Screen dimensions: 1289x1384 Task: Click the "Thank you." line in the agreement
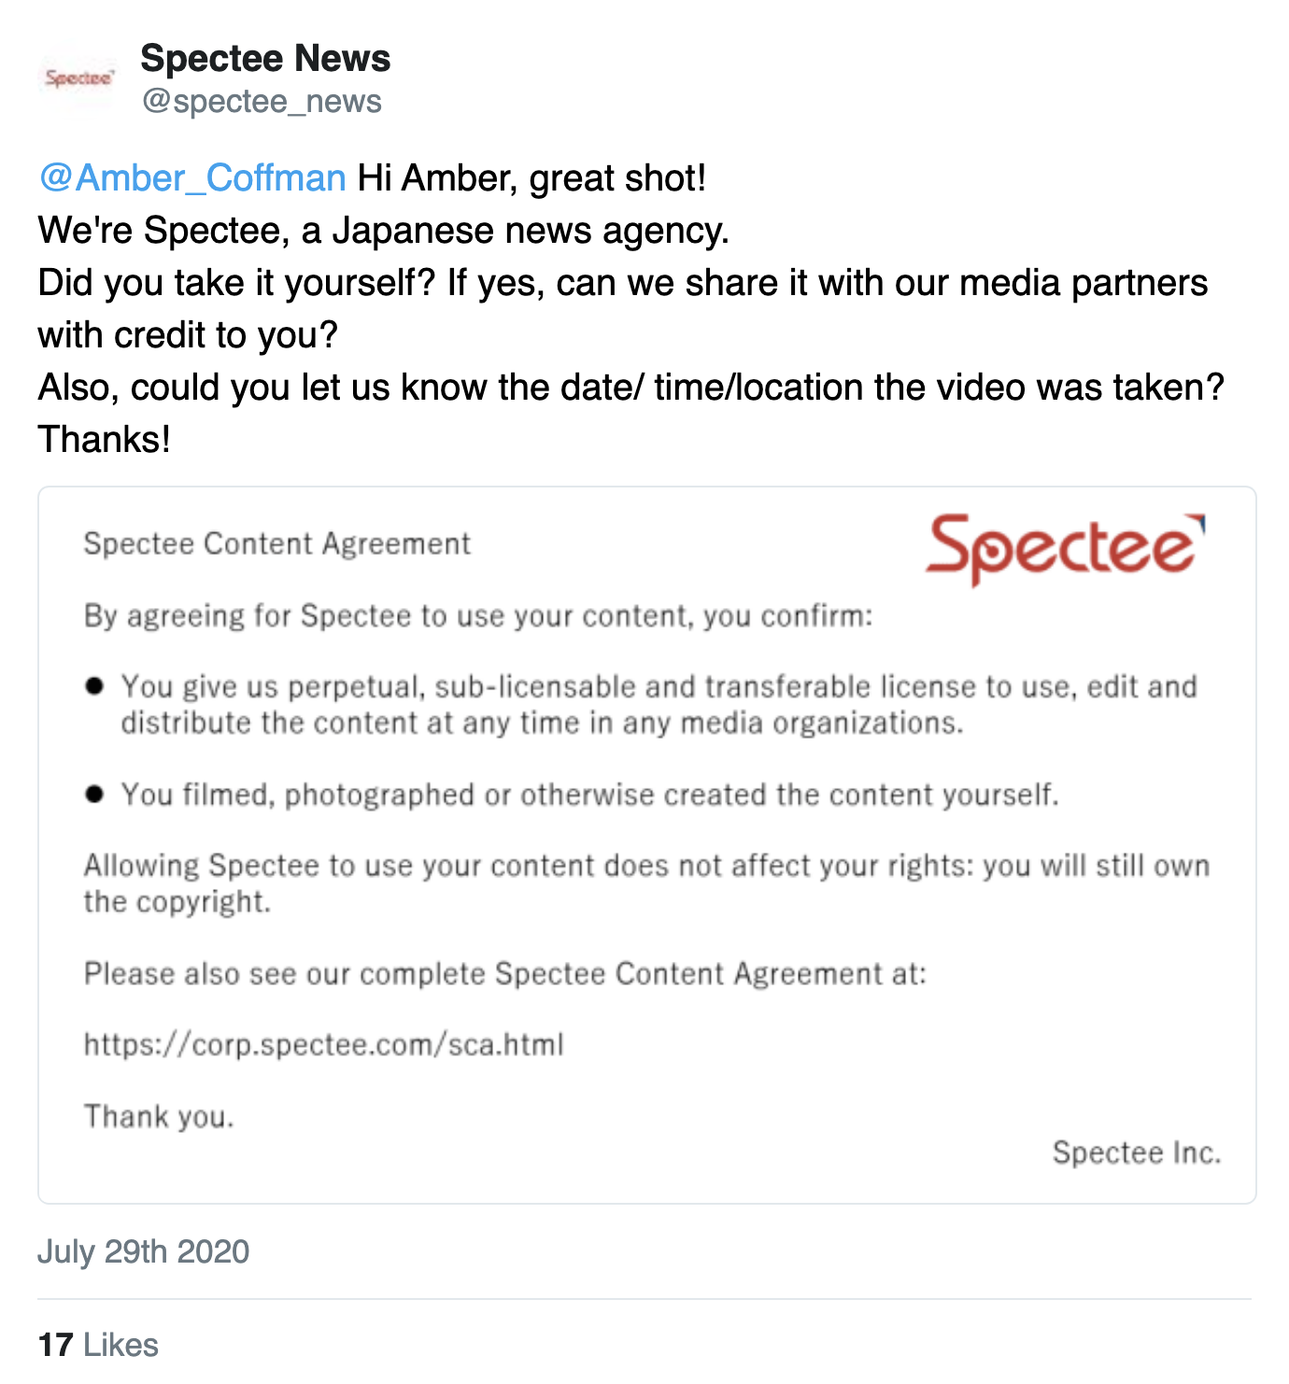(159, 1116)
